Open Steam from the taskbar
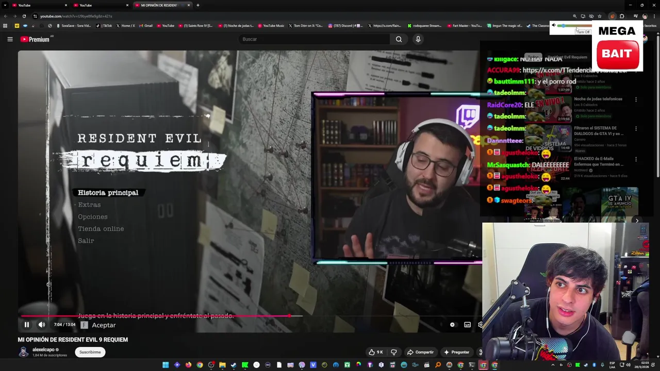 234,365
